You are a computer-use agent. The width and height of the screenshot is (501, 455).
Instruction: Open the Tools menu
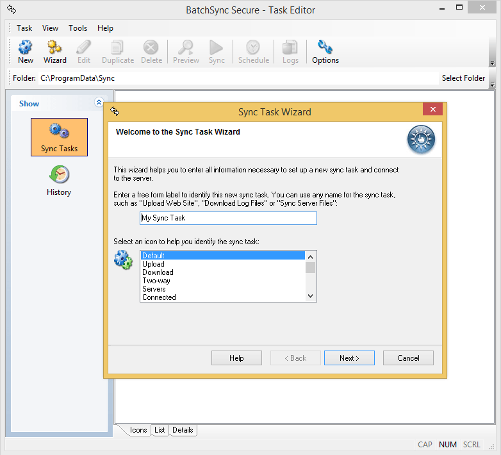(78, 28)
